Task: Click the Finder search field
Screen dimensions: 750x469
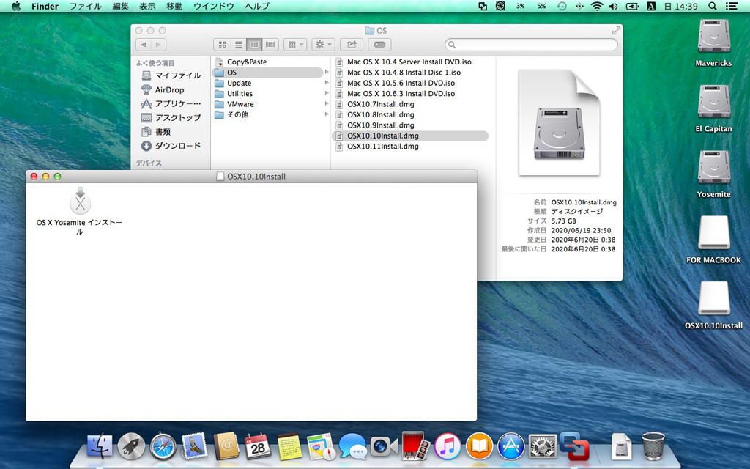Action: pos(532,45)
